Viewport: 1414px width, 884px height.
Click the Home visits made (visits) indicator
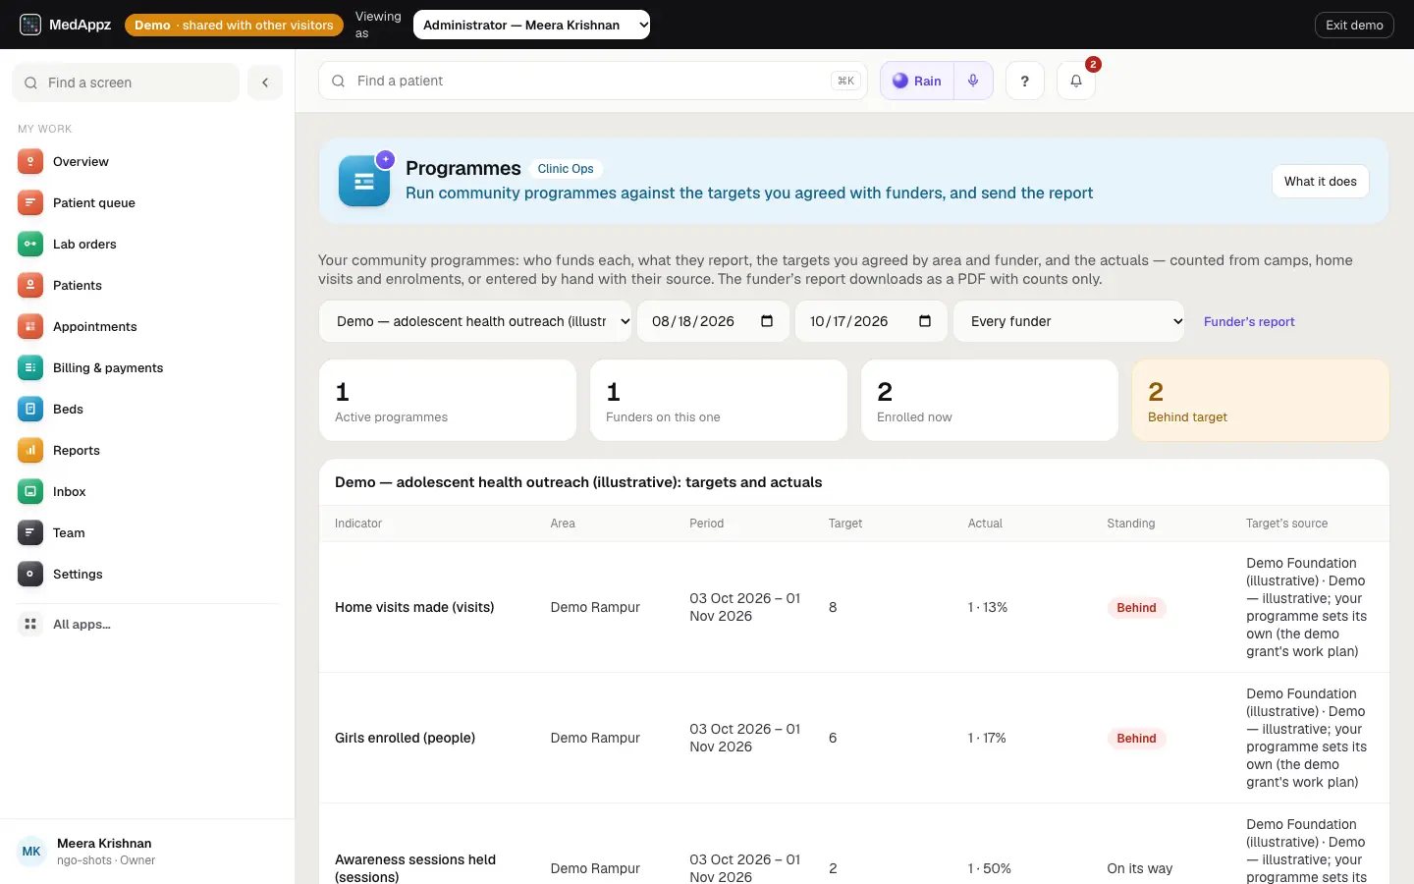click(414, 607)
